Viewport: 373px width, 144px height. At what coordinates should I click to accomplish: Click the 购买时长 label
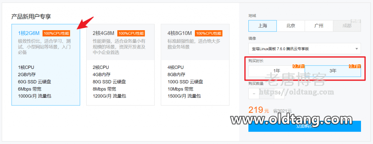pos(256,61)
